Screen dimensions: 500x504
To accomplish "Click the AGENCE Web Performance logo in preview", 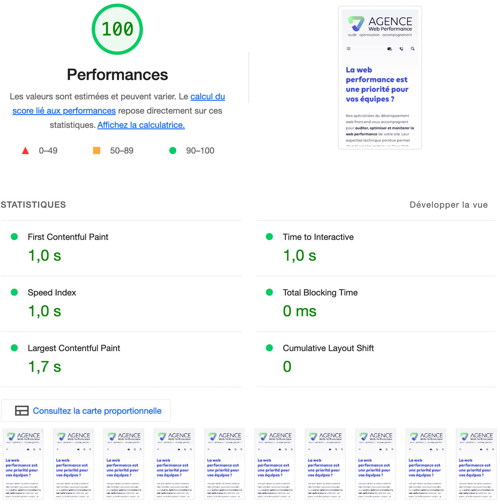I will (380, 26).
